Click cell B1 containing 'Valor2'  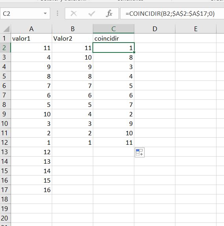72,38
